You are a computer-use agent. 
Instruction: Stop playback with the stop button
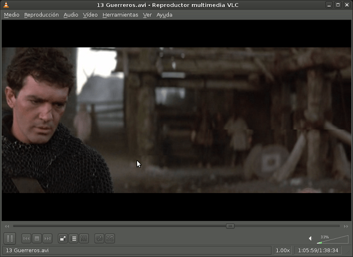[x=36, y=239]
